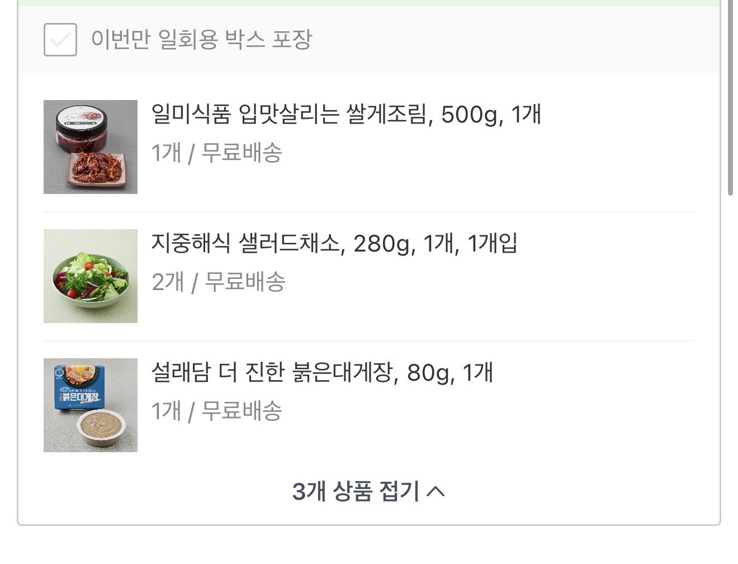Click 무료배송 text under 샐러드채소

coord(245,282)
